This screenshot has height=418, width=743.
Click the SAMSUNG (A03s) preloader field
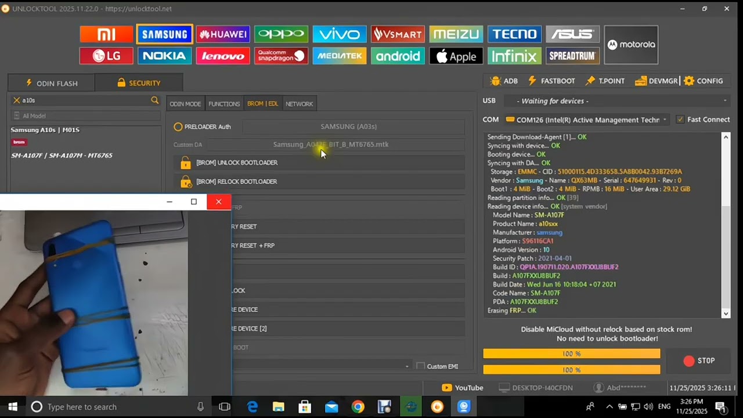[353, 127]
